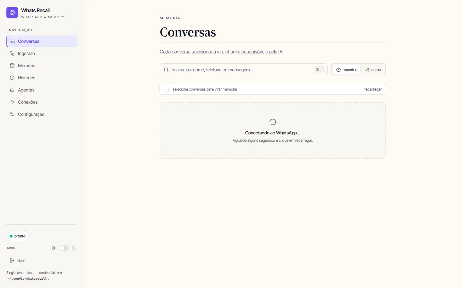Click the MEMÓRIA breadcrumb label
This screenshot has width=462, height=288.
point(170,18)
